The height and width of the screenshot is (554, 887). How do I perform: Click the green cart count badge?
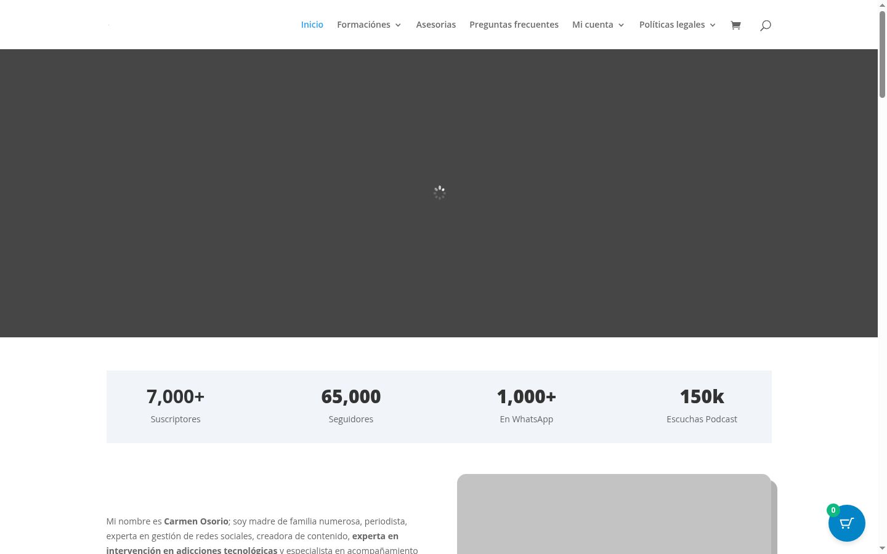coord(833,510)
